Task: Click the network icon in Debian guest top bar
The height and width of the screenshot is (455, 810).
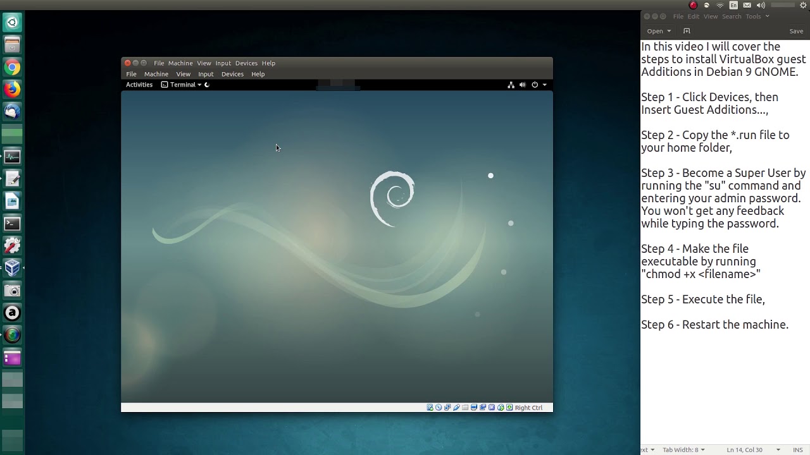Action: 511,85
